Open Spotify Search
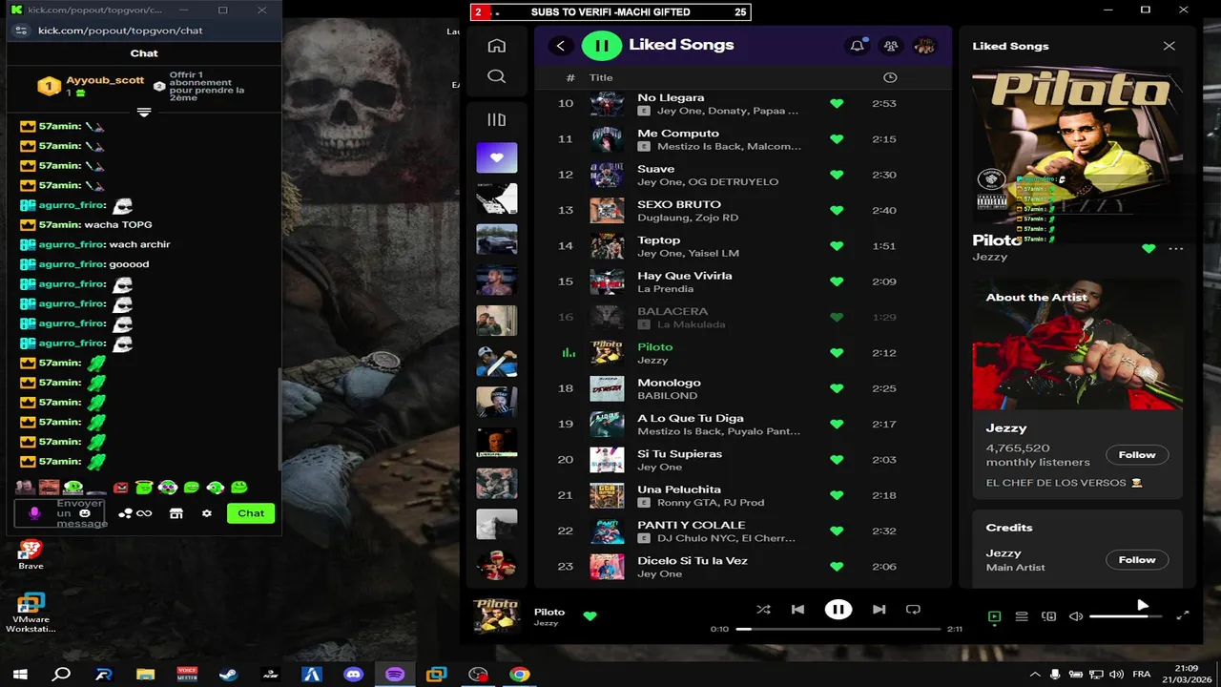Viewport: 1221px width, 687px height. (x=496, y=76)
